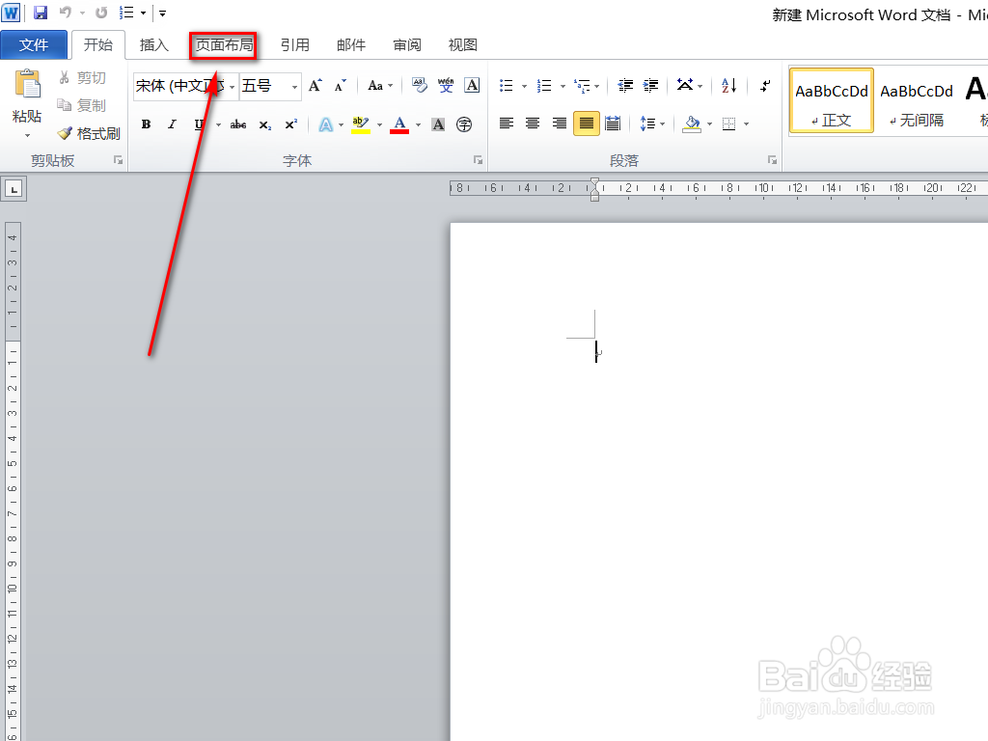Switch to the Review (审阅) tab
Viewport: 988px width, 741px height.
[x=407, y=44]
